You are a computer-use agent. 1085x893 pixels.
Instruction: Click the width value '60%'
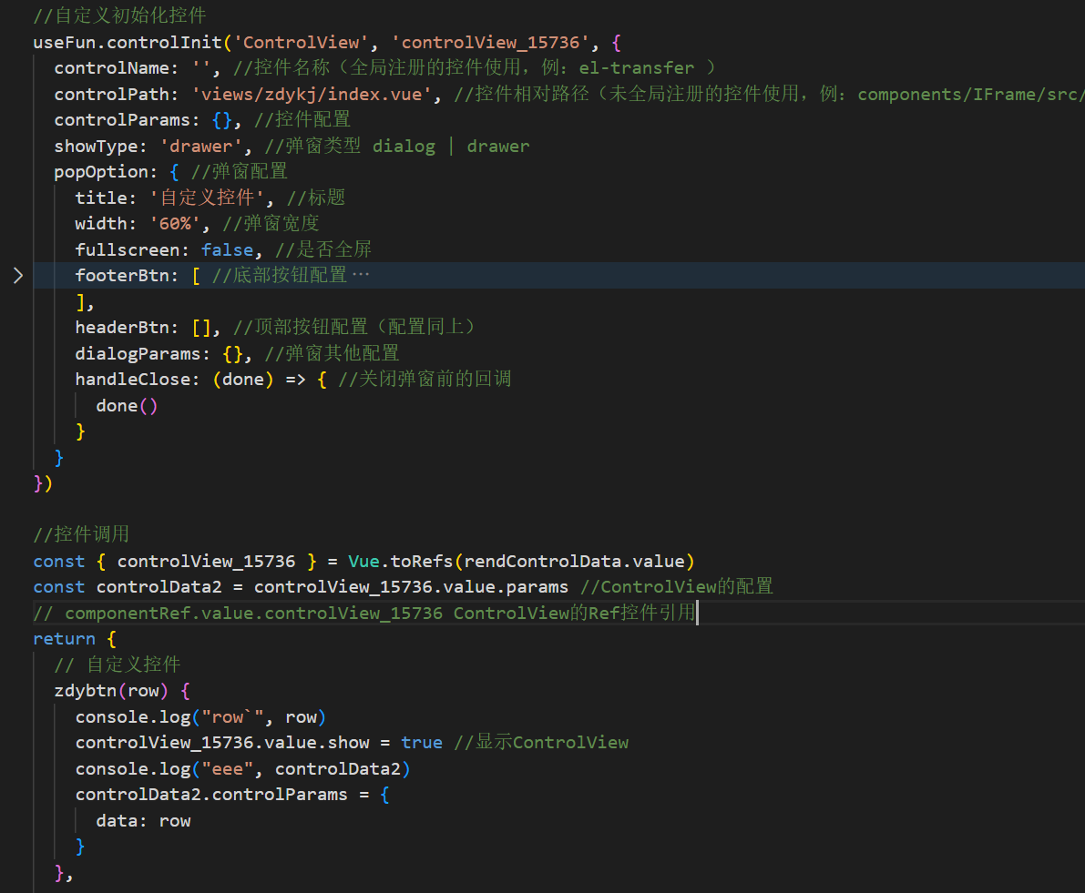[x=169, y=223]
